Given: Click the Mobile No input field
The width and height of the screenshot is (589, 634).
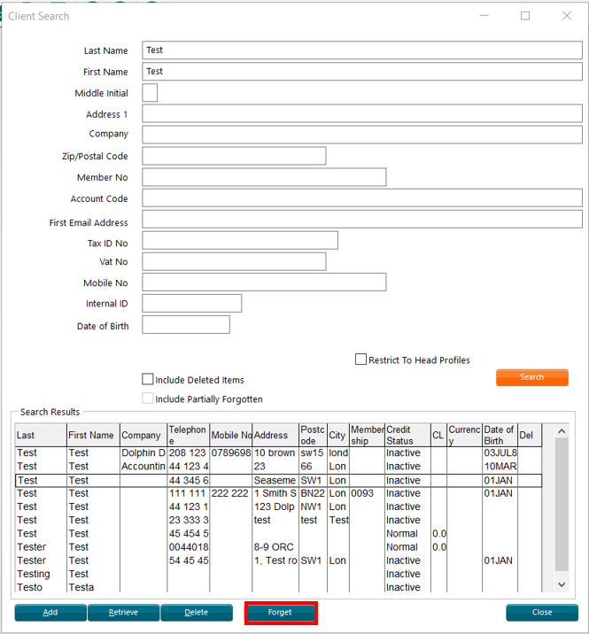Looking at the screenshot, I should (x=264, y=282).
